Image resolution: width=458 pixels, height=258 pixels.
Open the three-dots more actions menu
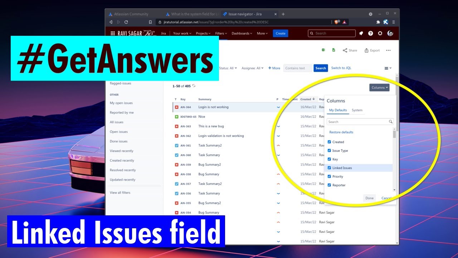click(388, 51)
